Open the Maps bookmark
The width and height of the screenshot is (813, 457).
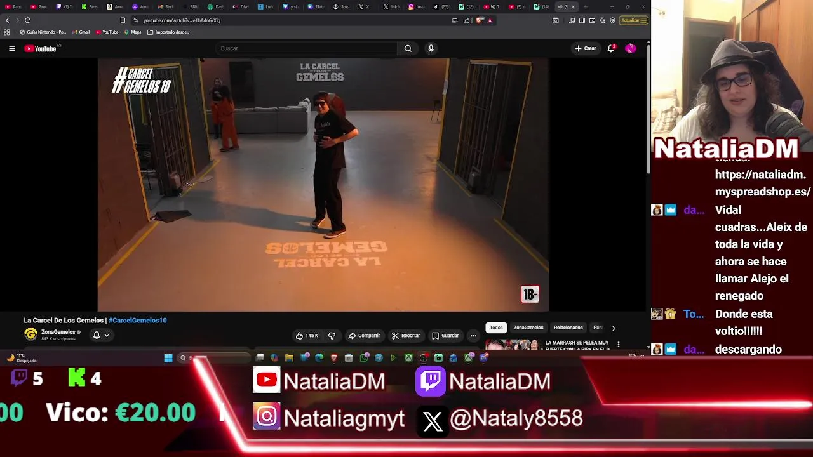click(133, 32)
